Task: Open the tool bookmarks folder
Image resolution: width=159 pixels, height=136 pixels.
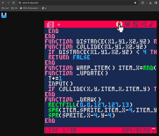Action: pyautogui.click(x=5, y=8)
